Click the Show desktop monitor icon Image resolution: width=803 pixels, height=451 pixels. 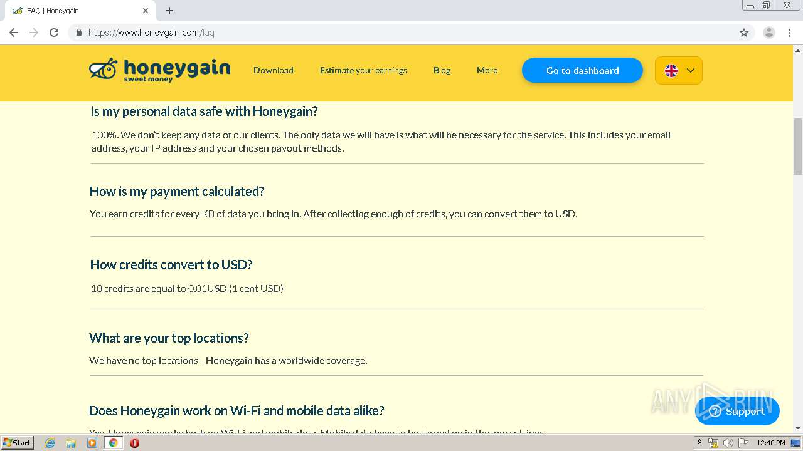(x=795, y=443)
